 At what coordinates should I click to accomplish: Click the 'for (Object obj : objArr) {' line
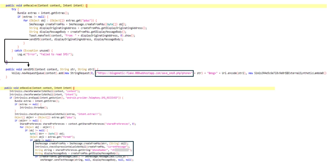[x=37, y=127]
